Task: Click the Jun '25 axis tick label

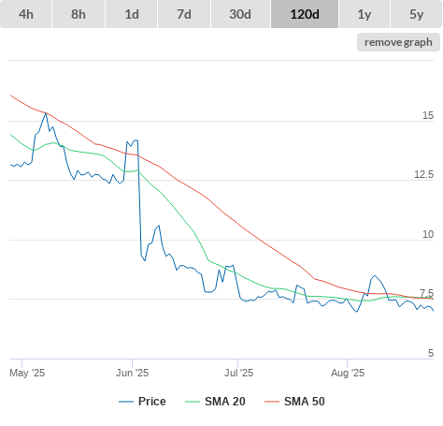Action: pos(132,373)
